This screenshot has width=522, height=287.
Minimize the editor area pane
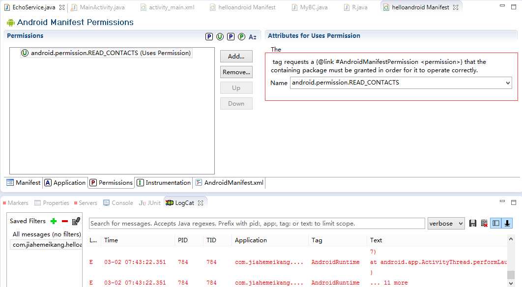click(x=502, y=6)
